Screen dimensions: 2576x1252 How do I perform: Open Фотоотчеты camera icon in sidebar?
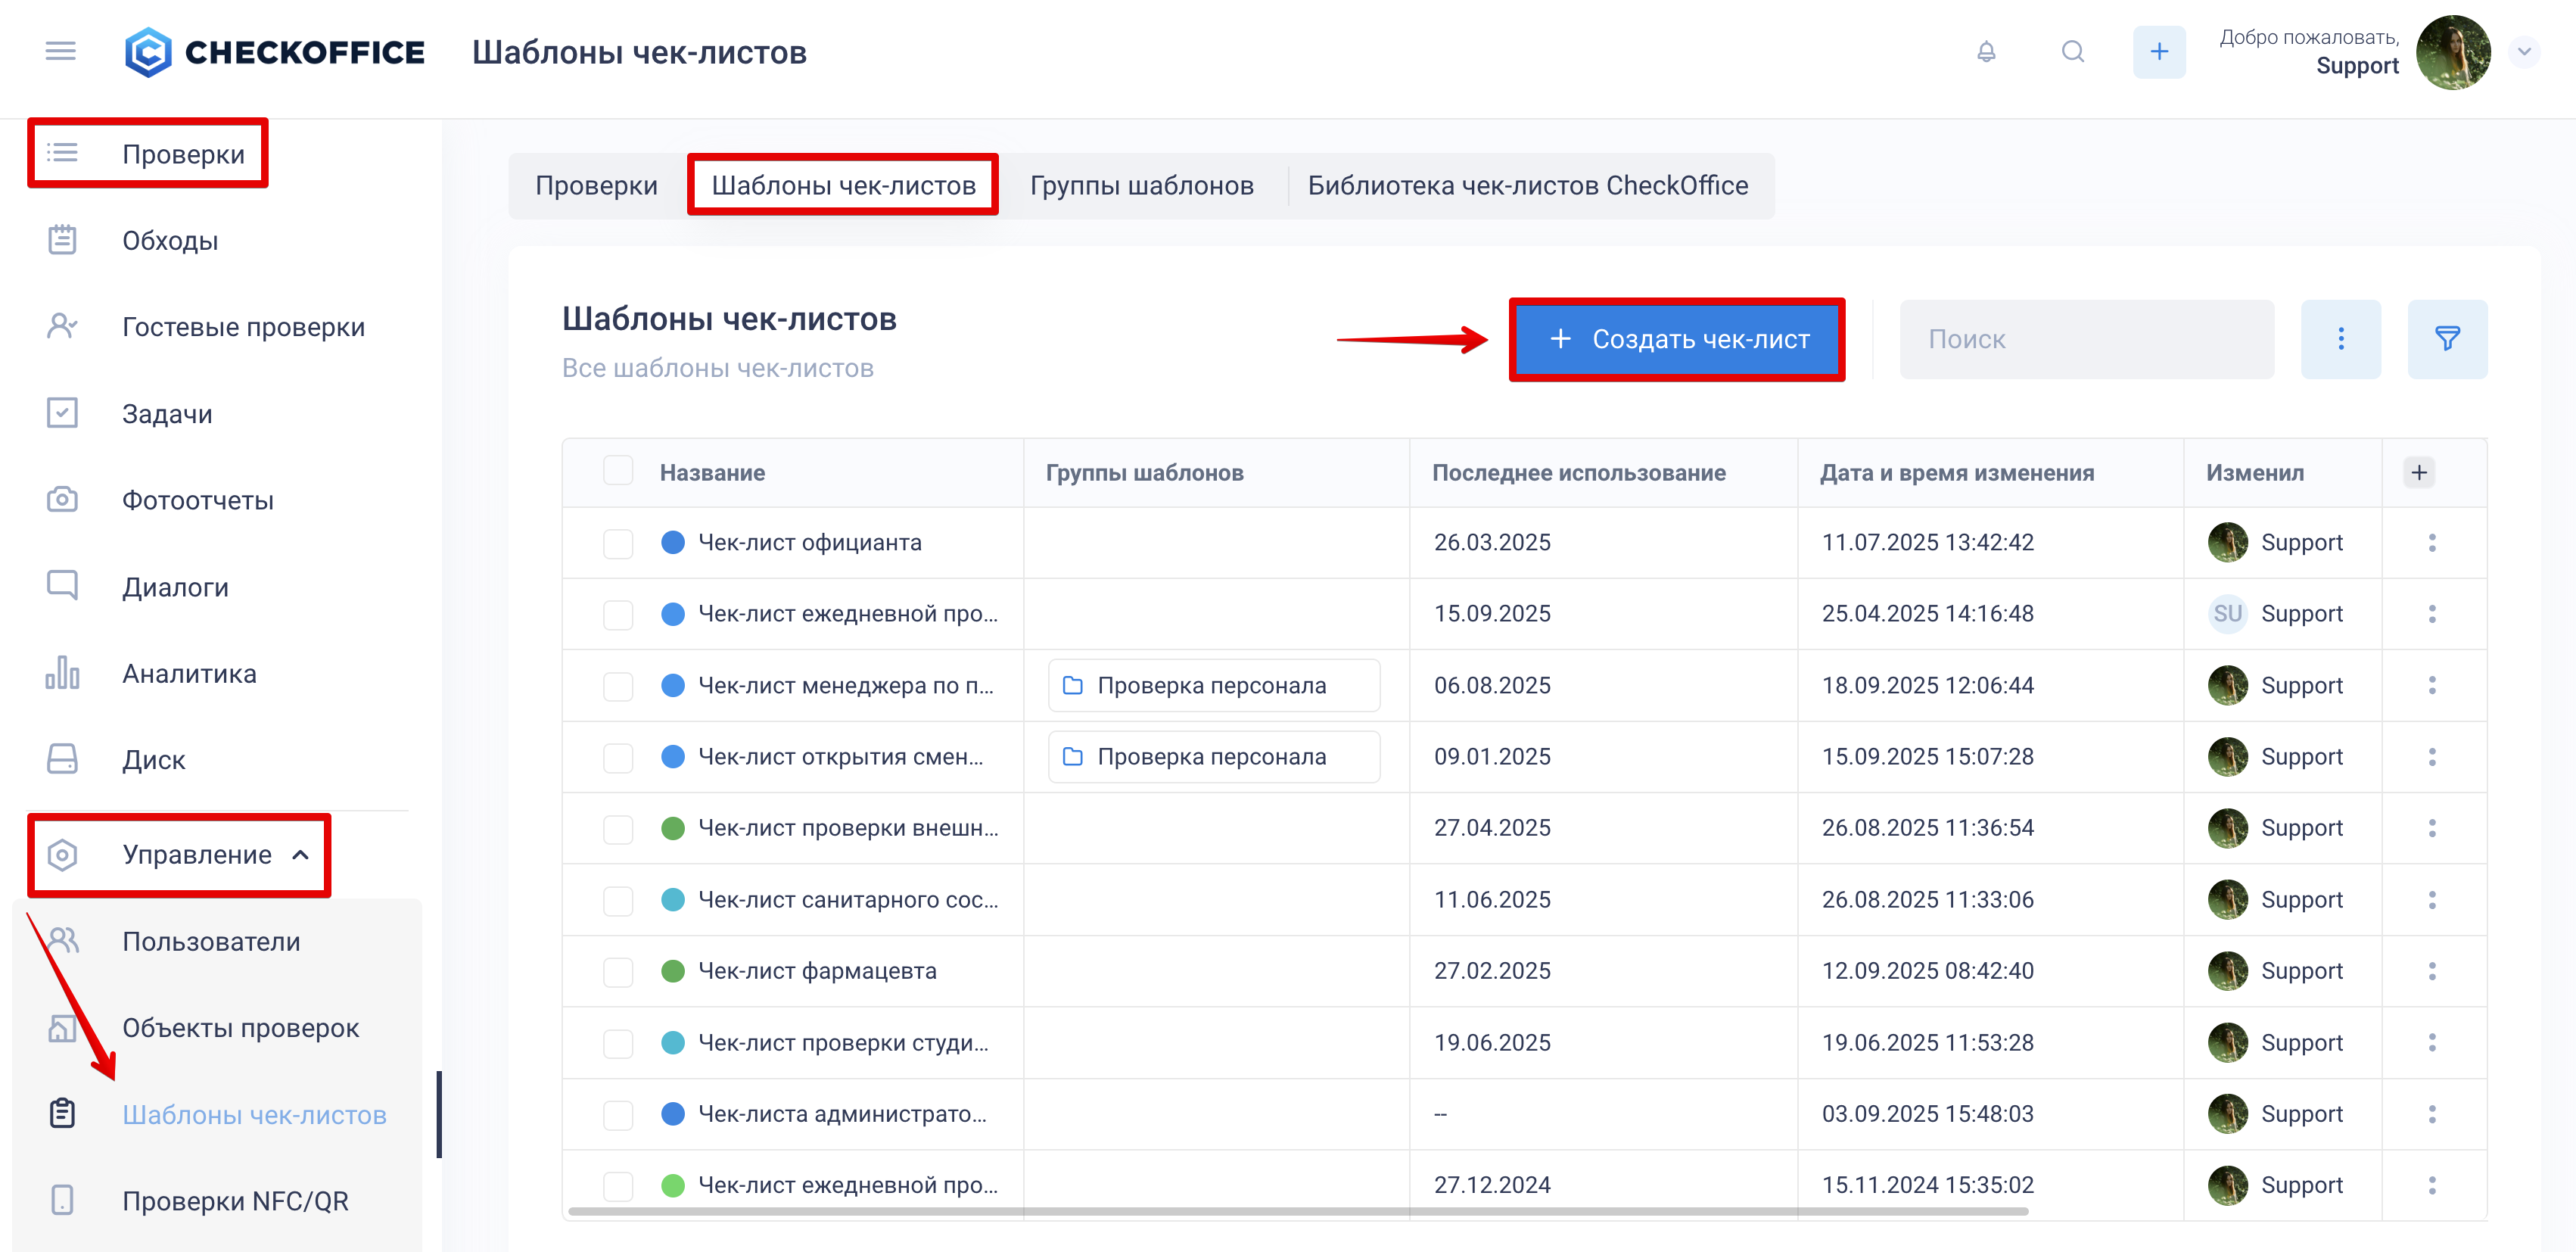(x=62, y=500)
